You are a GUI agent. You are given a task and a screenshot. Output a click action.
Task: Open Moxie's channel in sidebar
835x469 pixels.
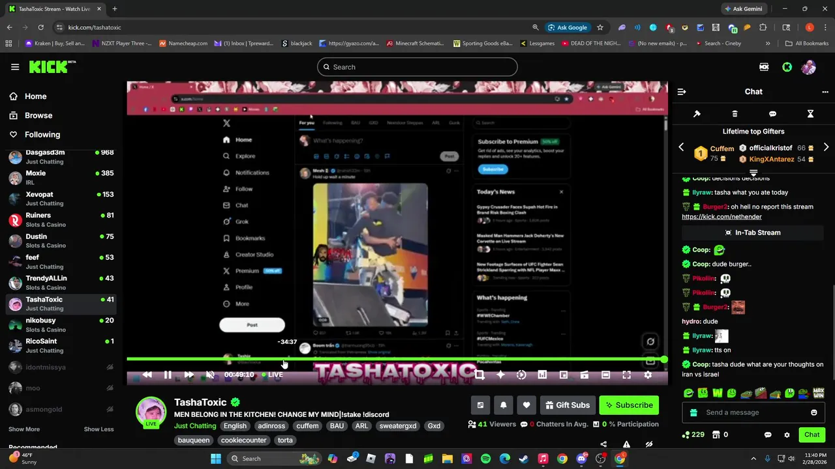(61, 178)
